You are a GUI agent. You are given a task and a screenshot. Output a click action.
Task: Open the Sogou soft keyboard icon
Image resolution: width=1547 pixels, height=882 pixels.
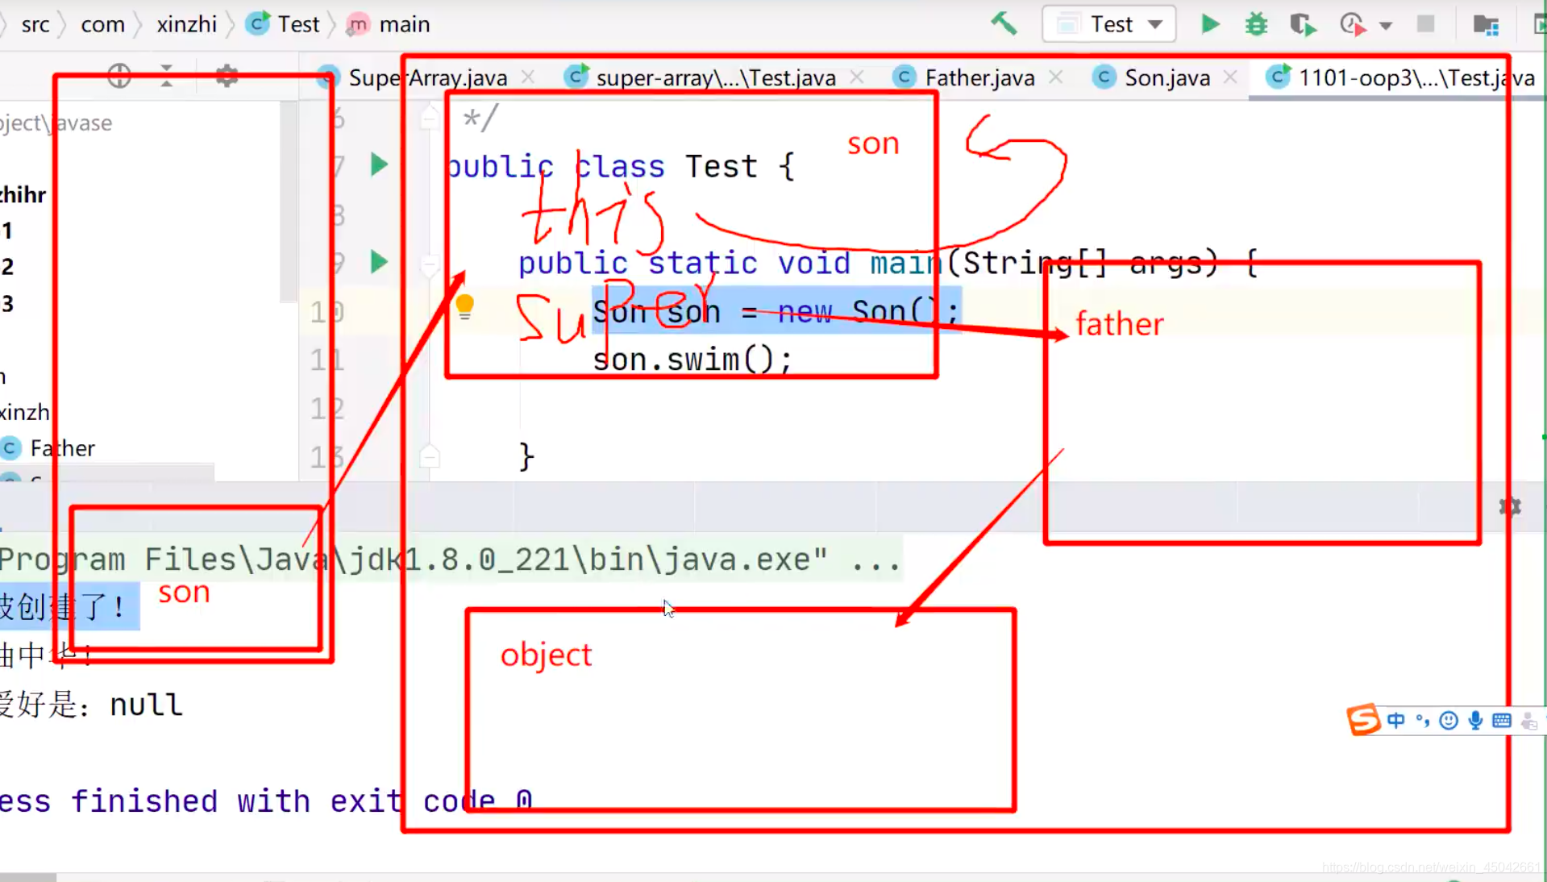1501,720
